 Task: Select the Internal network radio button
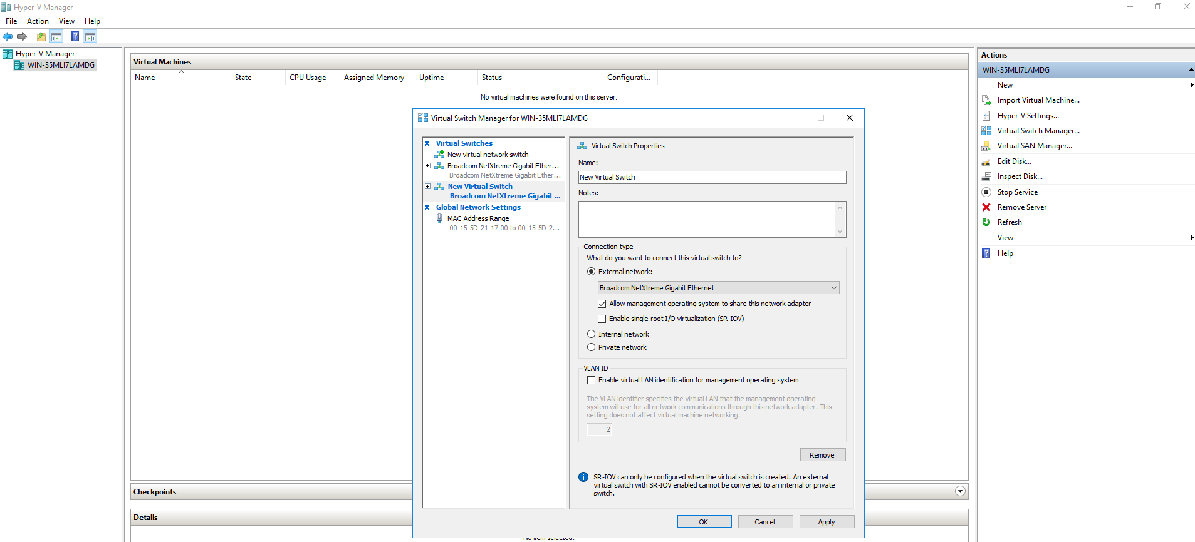click(591, 334)
